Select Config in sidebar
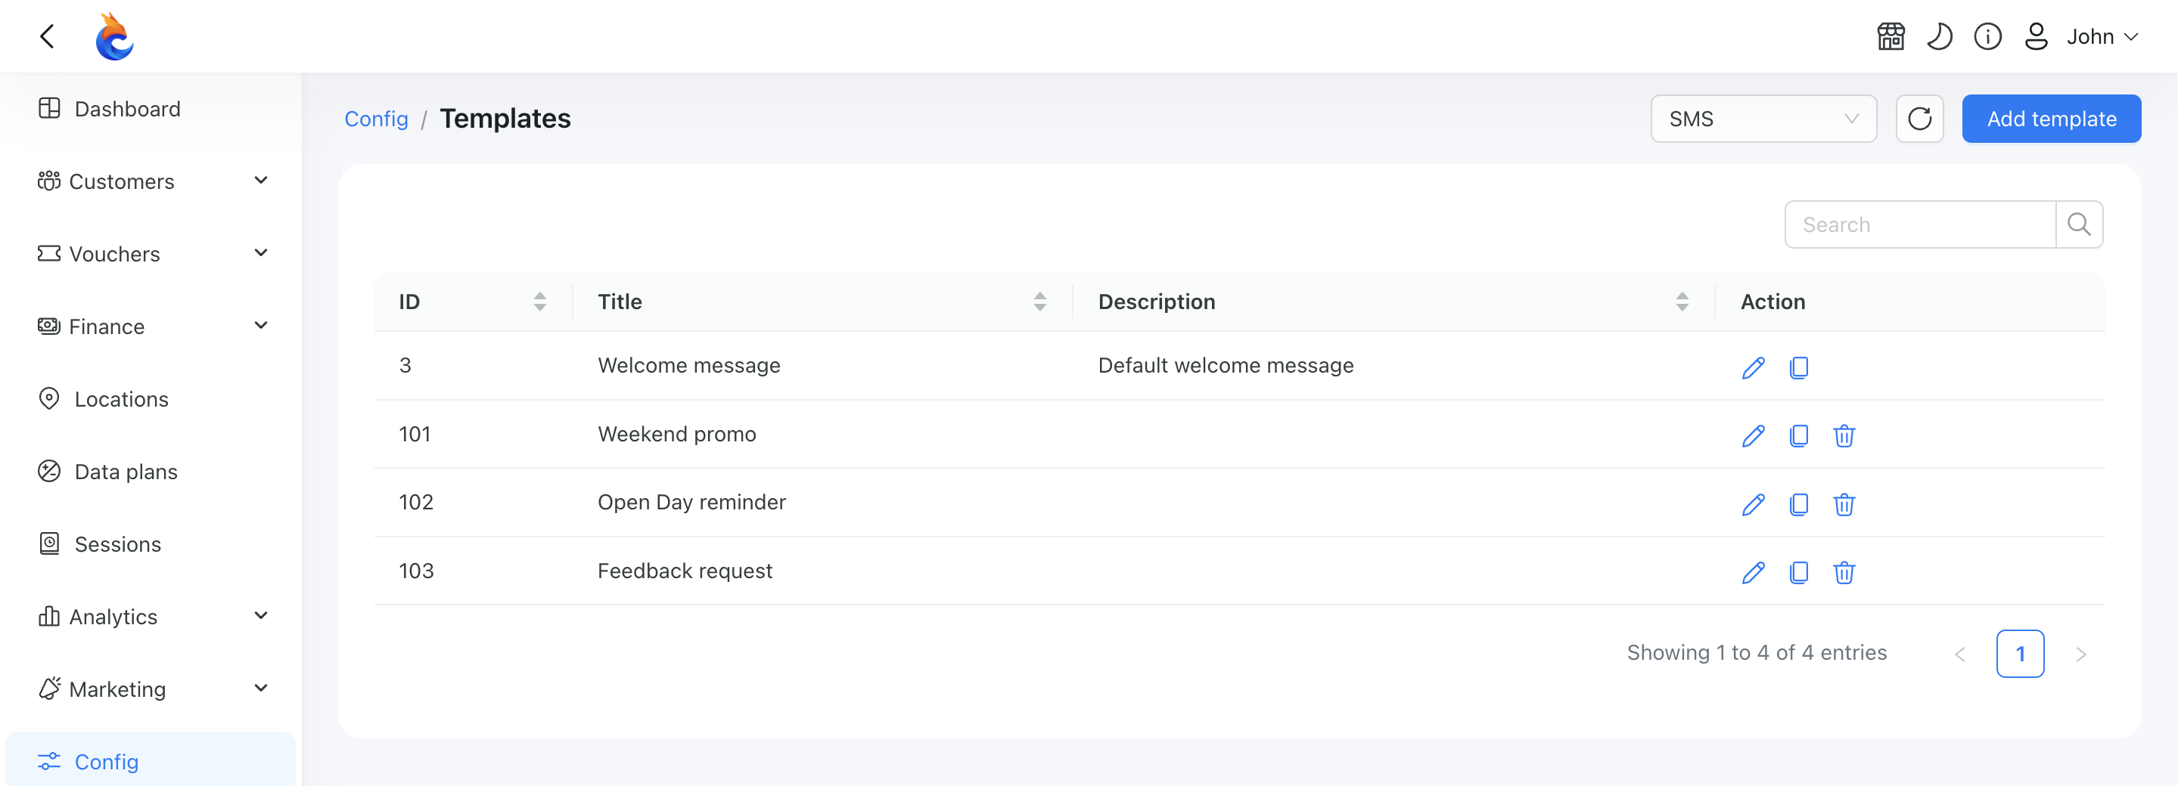 [x=151, y=760]
